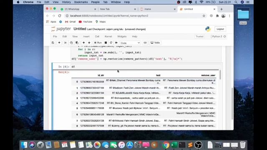Insert a cell below with the plus icon
Image resolution: width=267 pixels, height=150 pixels.
point(59,42)
